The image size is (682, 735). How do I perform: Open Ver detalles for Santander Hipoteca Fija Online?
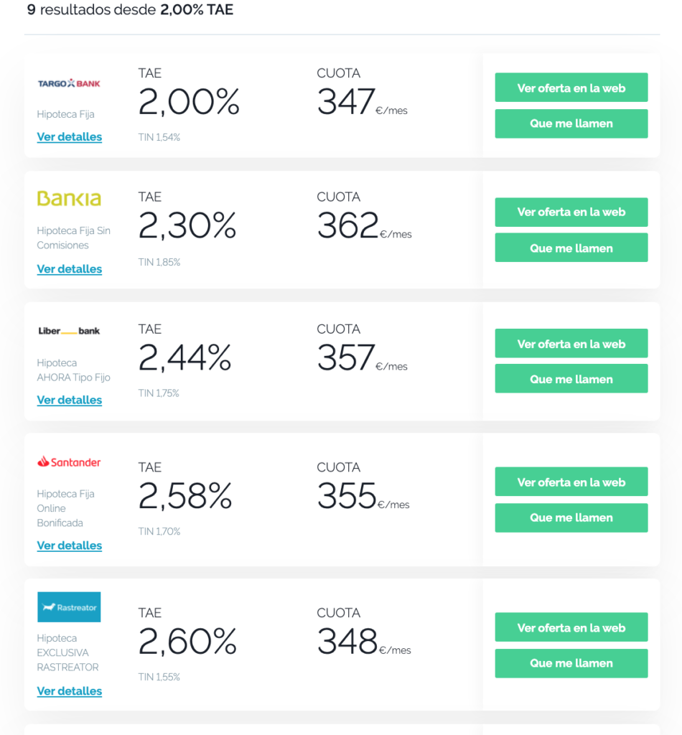[x=70, y=546]
